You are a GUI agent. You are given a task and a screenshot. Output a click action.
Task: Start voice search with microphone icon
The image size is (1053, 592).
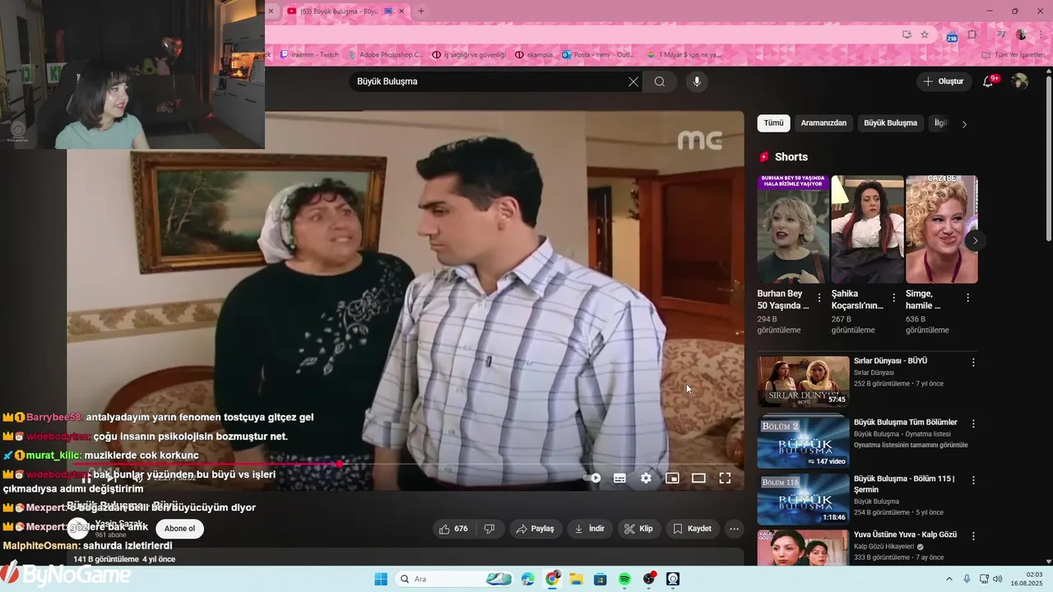(697, 81)
